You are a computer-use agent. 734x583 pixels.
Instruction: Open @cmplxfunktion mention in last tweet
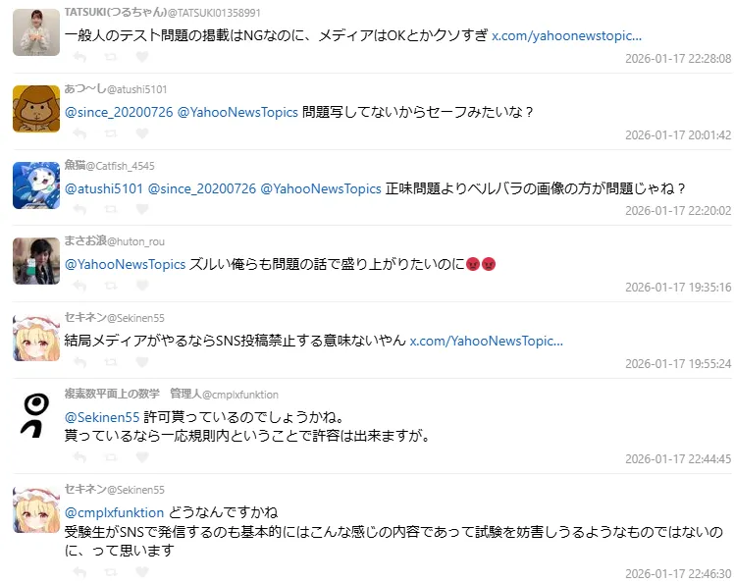[114, 512]
